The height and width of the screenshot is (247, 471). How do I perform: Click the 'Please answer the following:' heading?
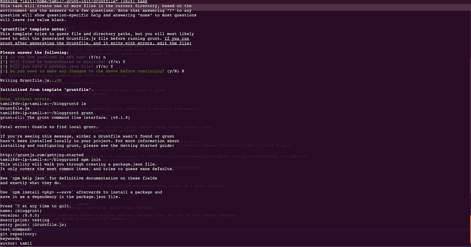pos(35,53)
